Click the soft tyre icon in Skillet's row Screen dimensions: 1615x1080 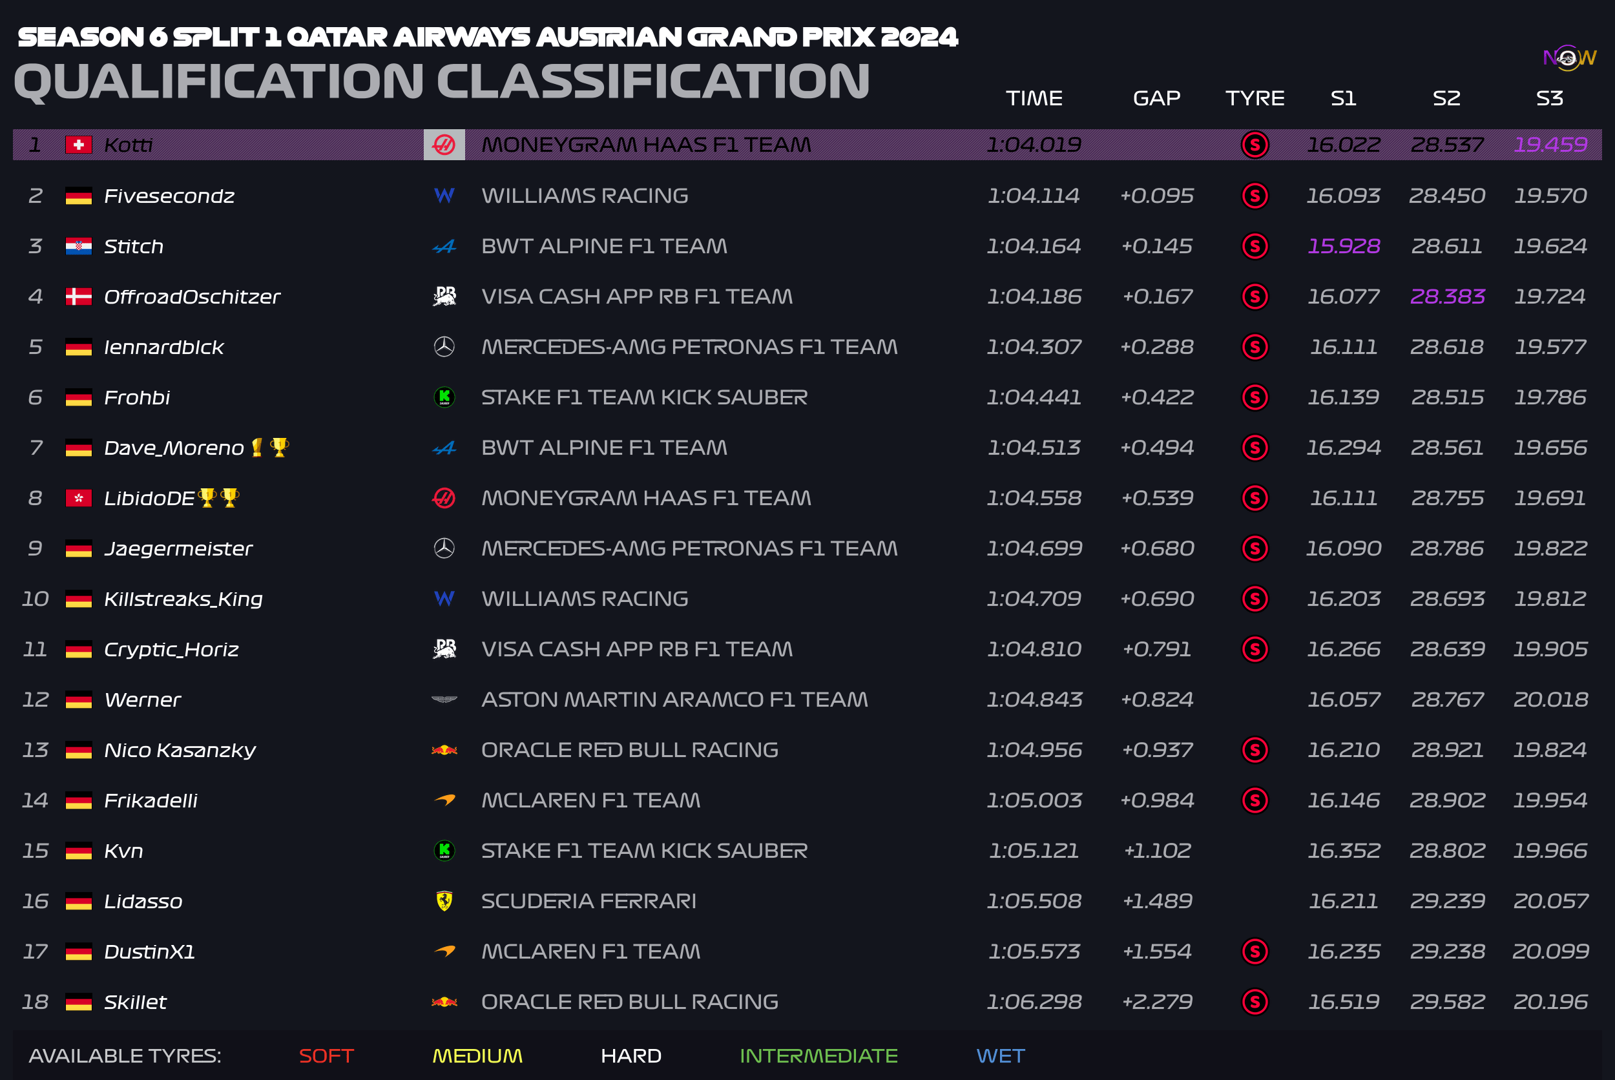pyautogui.click(x=1255, y=1001)
